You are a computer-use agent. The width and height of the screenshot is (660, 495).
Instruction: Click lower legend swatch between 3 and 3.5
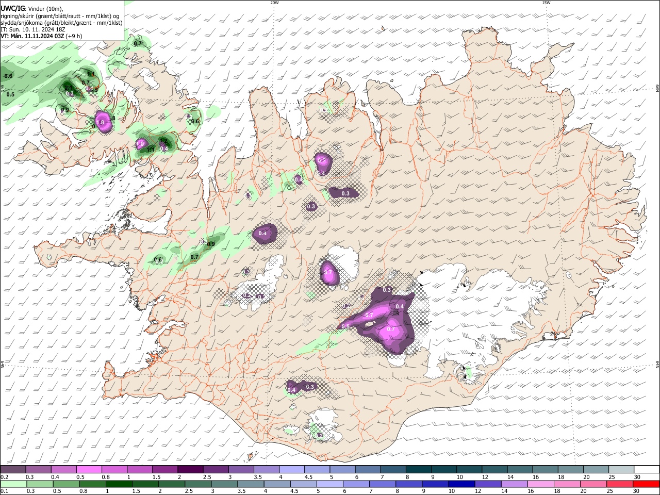point(224,484)
